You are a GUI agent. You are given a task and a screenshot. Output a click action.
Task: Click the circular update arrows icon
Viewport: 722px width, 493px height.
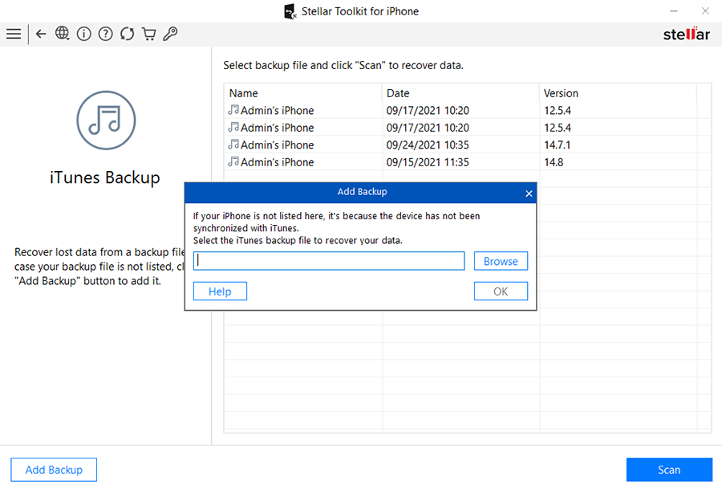pos(127,34)
